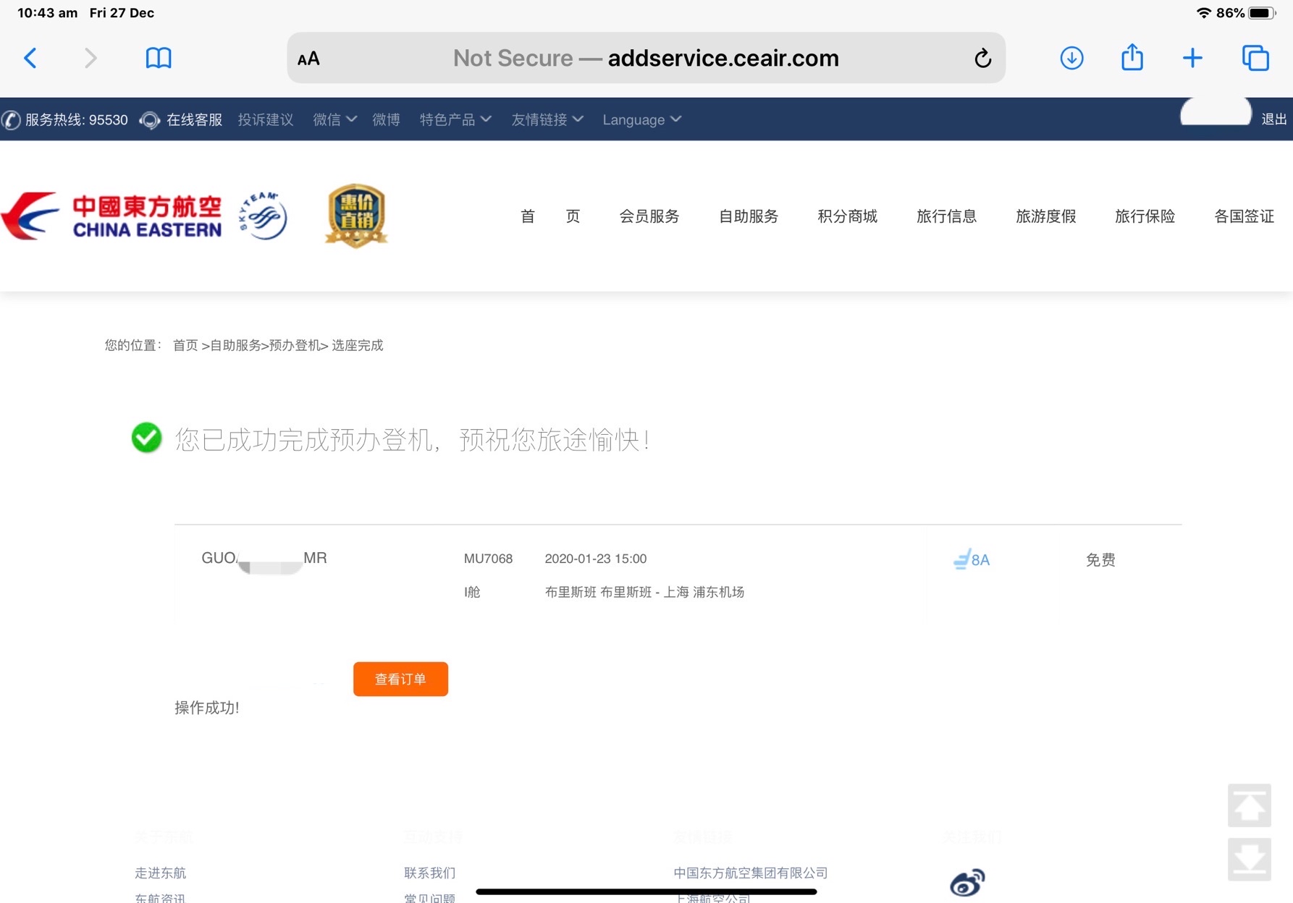
Task: Click 自助服务 in the breadcrumb
Action: (235, 345)
